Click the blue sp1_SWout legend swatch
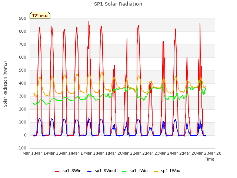The height and width of the screenshot is (178, 237). pyautogui.click(x=90, y=171)
